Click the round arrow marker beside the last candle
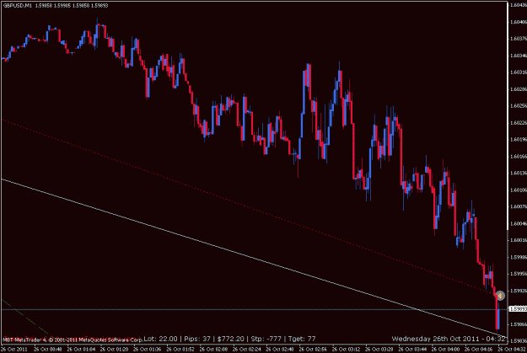The image size is (527, 353). (500, 296)
